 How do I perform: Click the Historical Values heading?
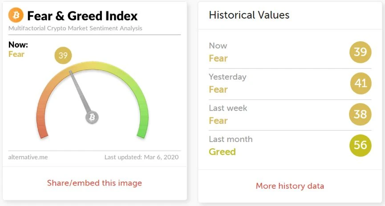tap(249, 15)
